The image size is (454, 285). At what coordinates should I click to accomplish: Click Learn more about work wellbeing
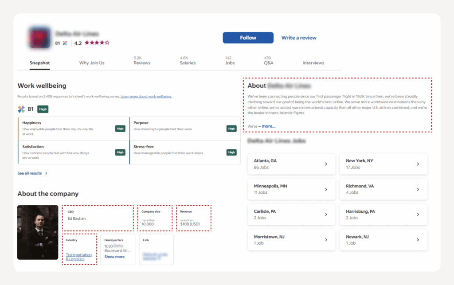click(147, 96)
